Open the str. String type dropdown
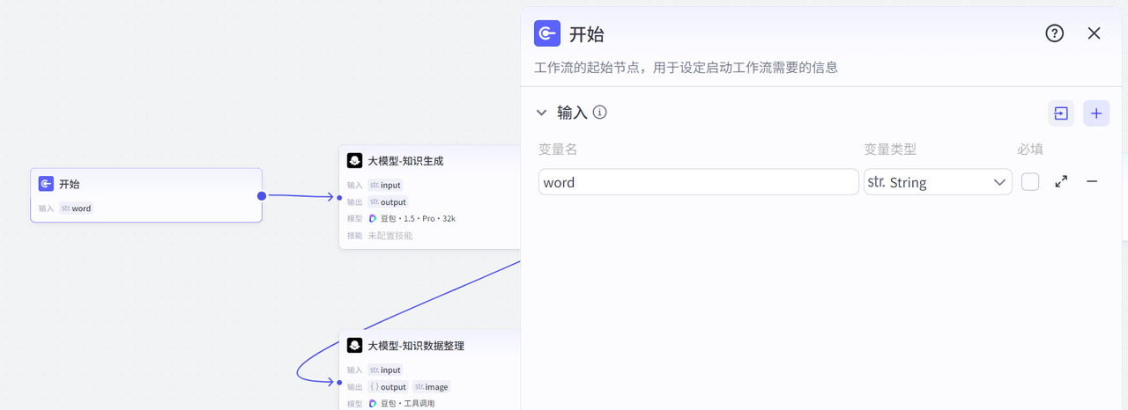 (938, 182)
